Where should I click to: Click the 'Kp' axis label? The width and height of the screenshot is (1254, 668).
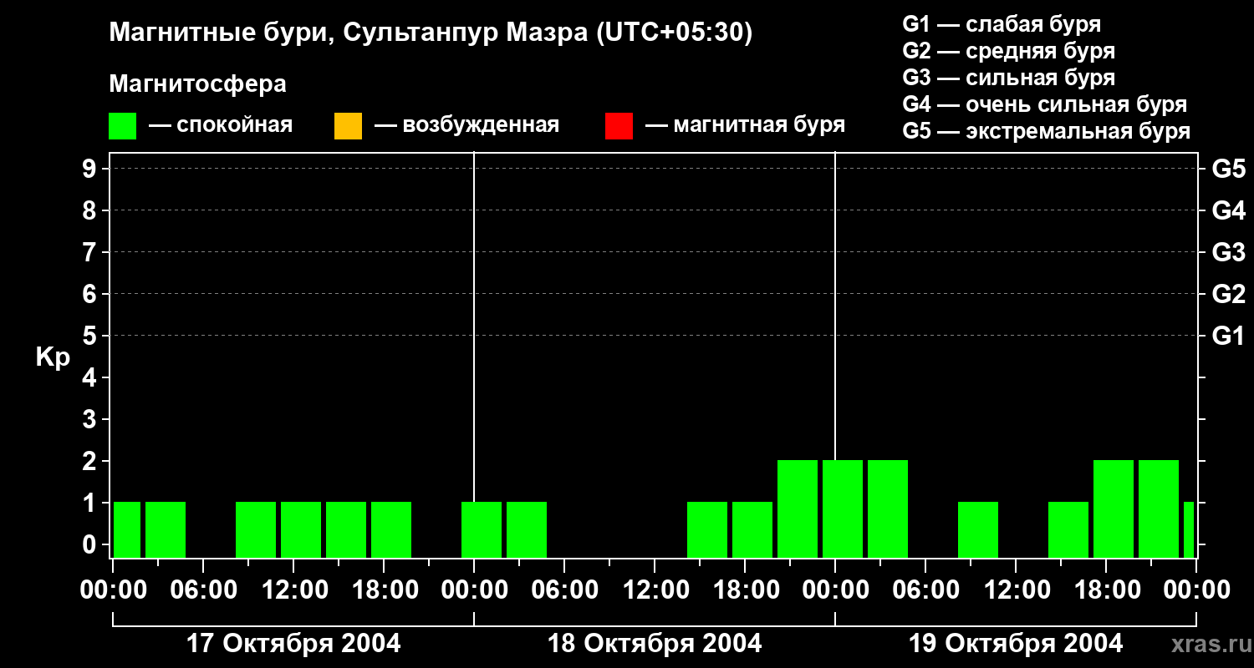pos(53,357)
